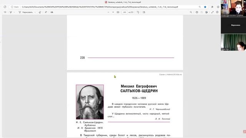Open PDF search magnifier in toolbar
The width and height of the screenshot is (246, 138).
point(191,12)
